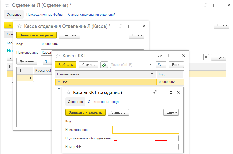Open Суммы страхования отделений tab

92,15
